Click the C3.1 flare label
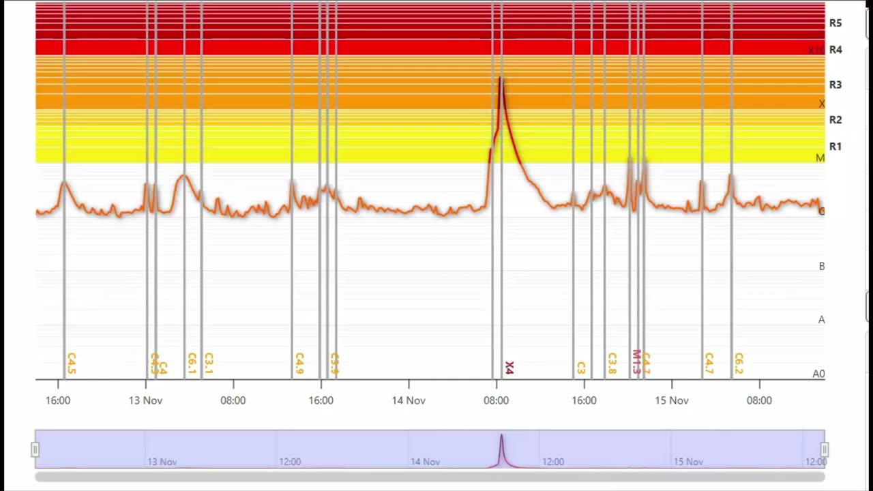This screenshot has width=873, height=491. (209, 363)
